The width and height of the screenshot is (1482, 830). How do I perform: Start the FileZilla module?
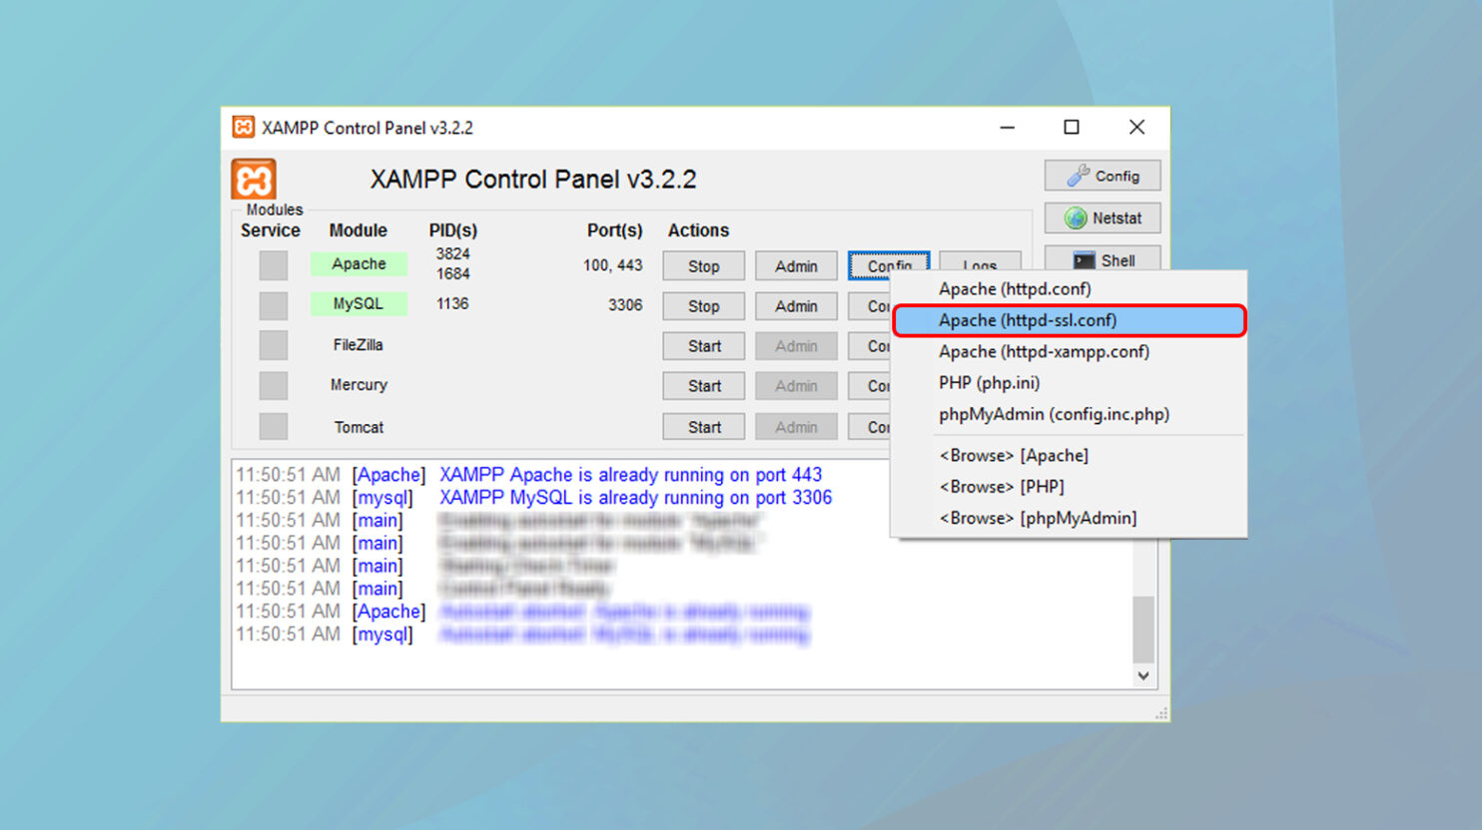click(x=703, y=346)
